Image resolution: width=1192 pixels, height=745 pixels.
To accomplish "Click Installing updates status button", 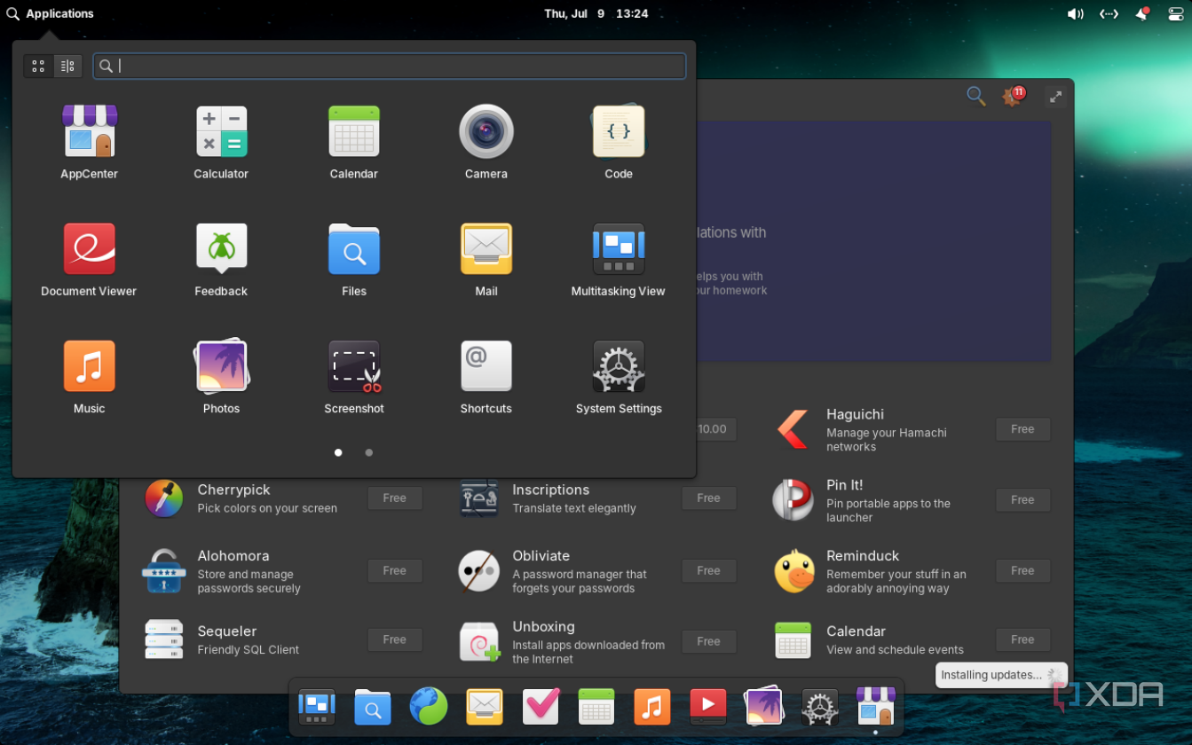I will pos(1001,675).
